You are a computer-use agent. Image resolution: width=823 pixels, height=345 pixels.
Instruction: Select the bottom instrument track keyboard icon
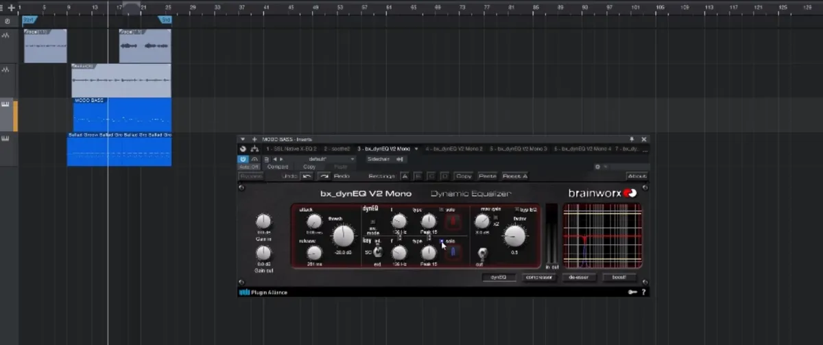coord(6,139)
